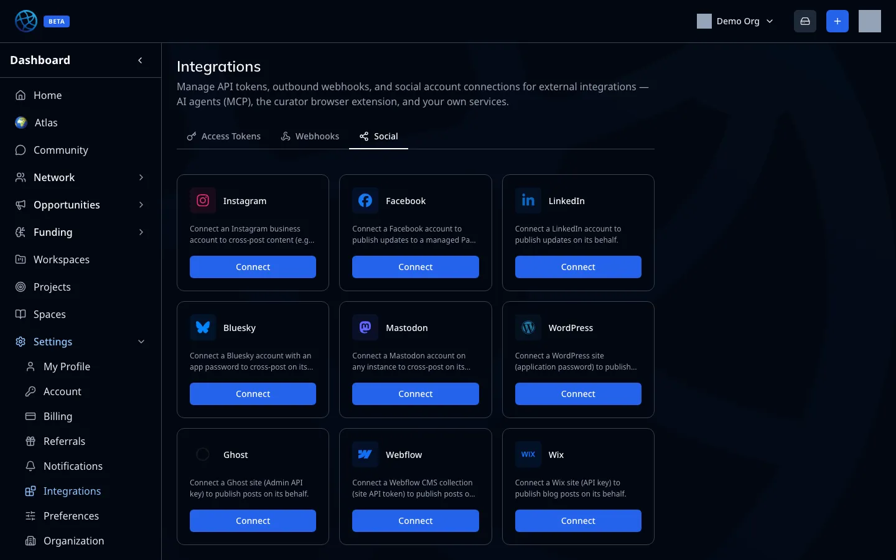The height and width of the screenshot is (560, 896).
Task: Connect the Mastodon account
Action: coord(416,394)
